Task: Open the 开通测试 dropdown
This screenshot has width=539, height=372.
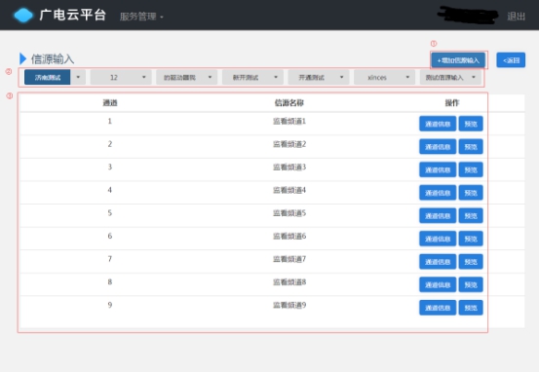Action: [319, 77]
